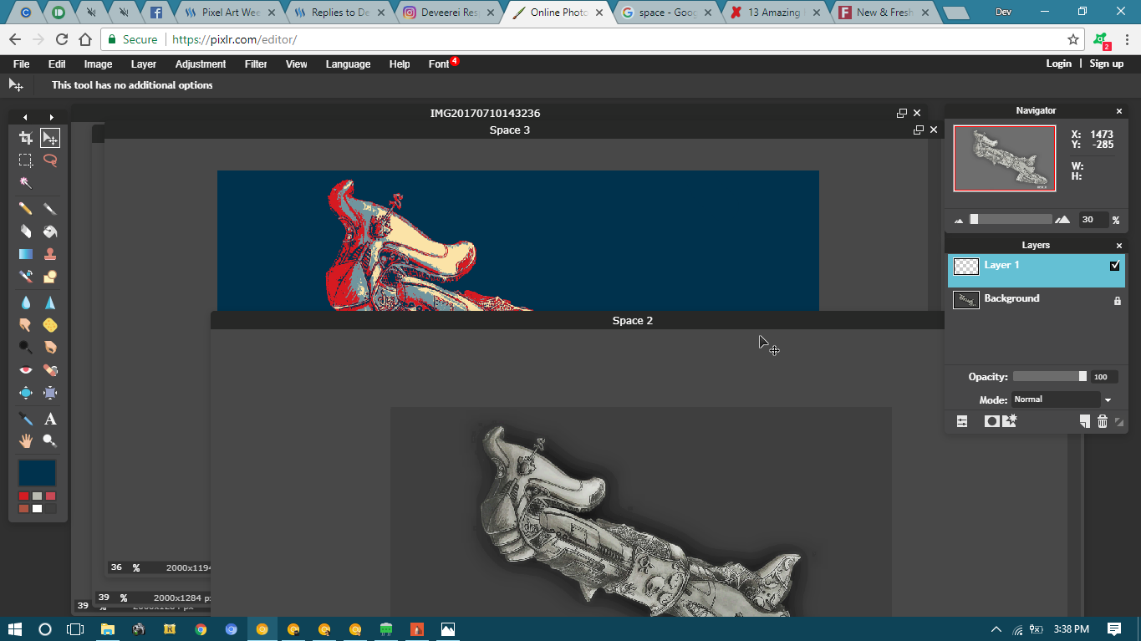Click the layer Opacity value field
1141x641 pixels.
click(1104, 377)
